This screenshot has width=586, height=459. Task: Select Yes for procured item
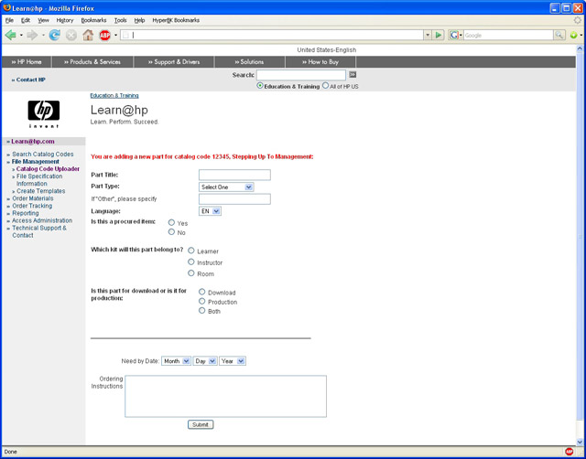click(x=171, y=222)
